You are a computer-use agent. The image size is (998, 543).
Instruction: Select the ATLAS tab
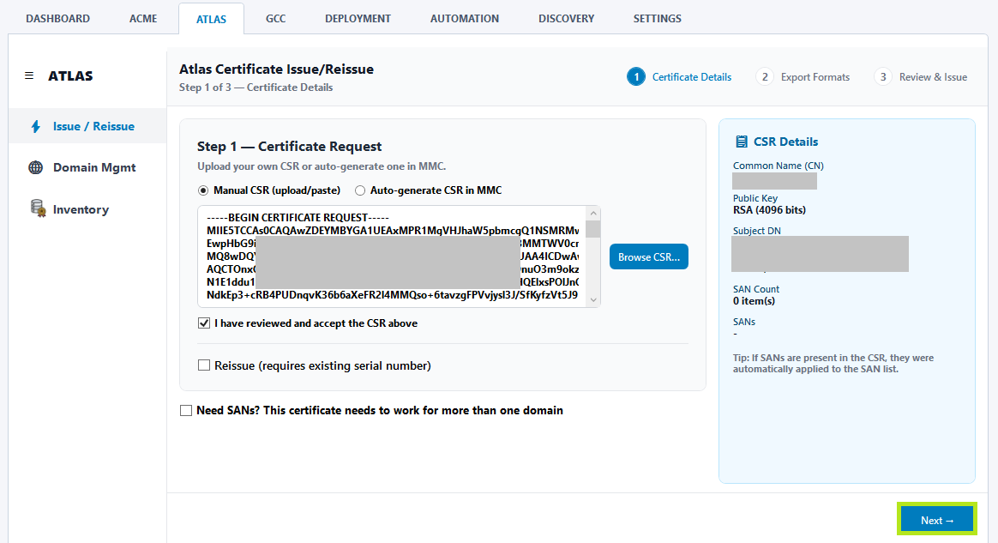tap(211, 19)
